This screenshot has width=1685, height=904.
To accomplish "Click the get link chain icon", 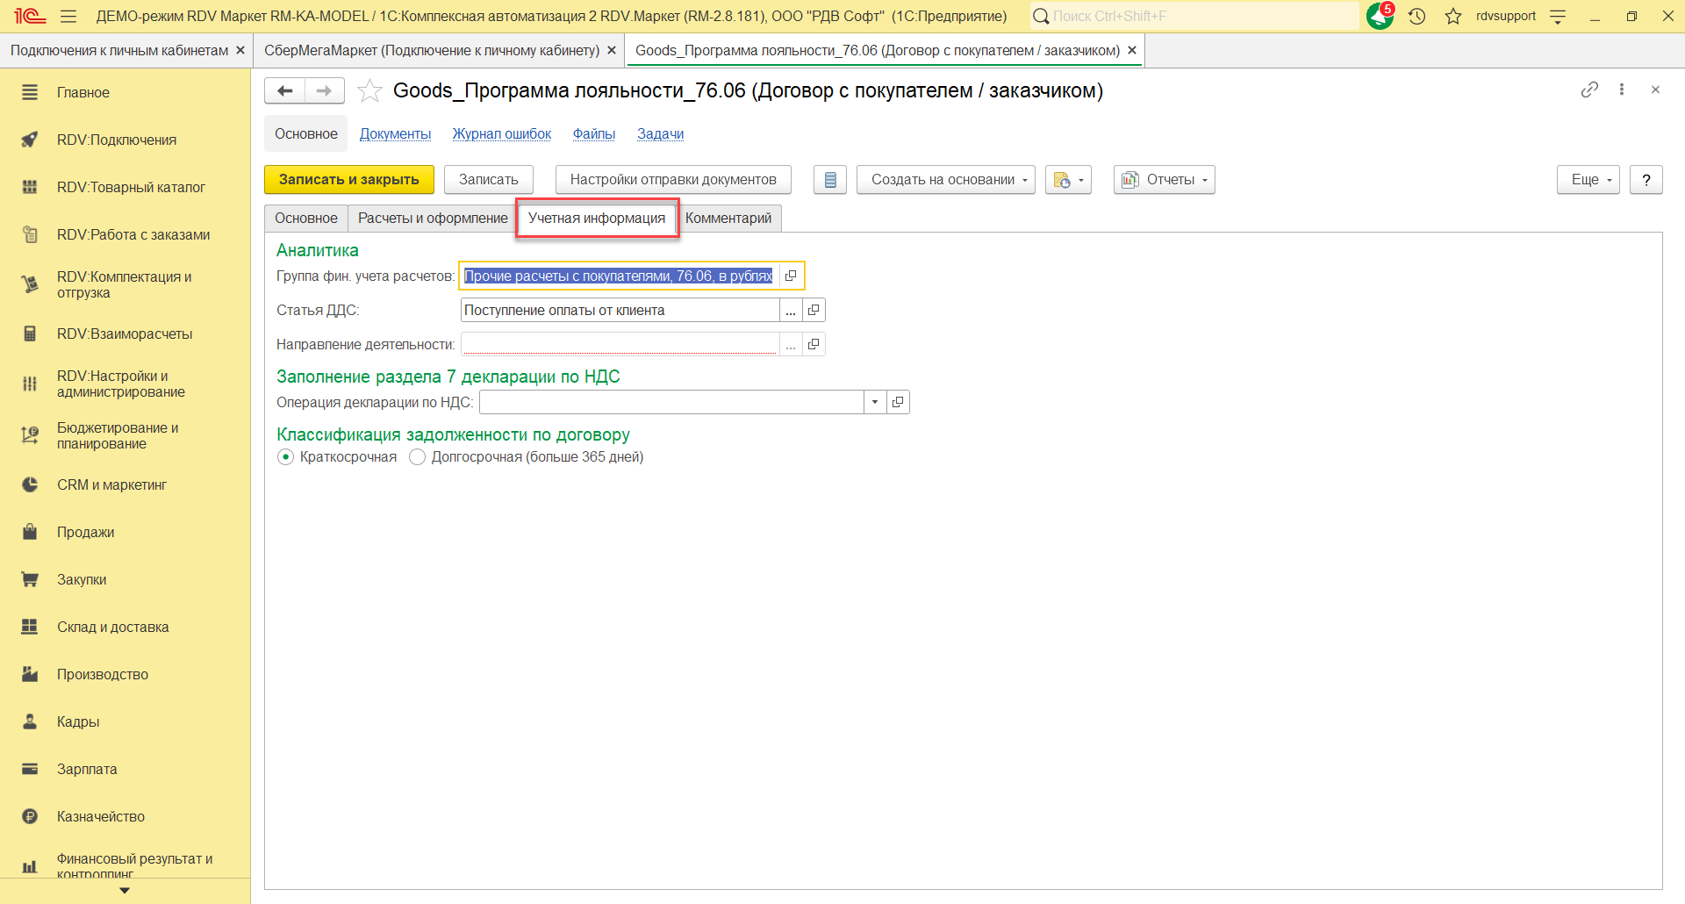I will [1589, 90].
